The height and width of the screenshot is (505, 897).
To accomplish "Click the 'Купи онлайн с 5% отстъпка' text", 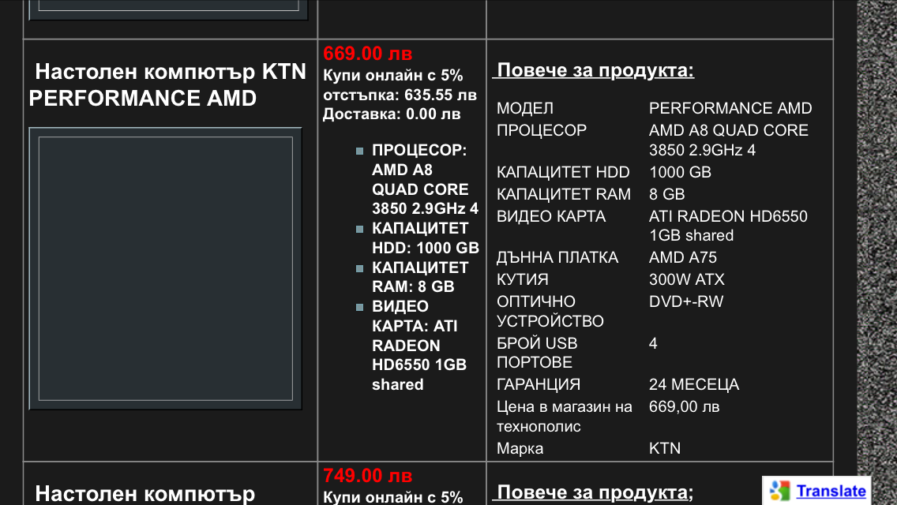I will tap(400, 85).
